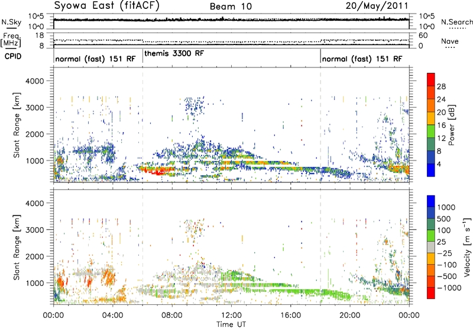Click the noise trace in the N.Sky panel
Image resolution: width=473 pixels, height=328 pixels.
(231, 20)
